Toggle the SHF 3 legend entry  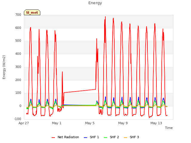[x=131, y=137]
